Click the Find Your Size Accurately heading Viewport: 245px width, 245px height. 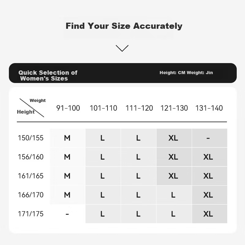pyautogui.click(x=124, y=26)
